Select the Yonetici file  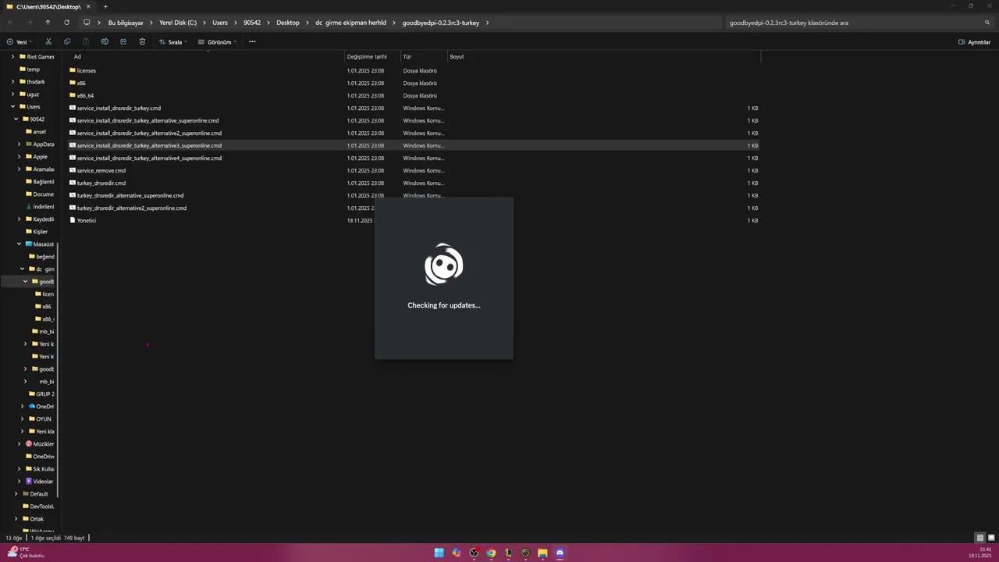[x=82, y=220]
